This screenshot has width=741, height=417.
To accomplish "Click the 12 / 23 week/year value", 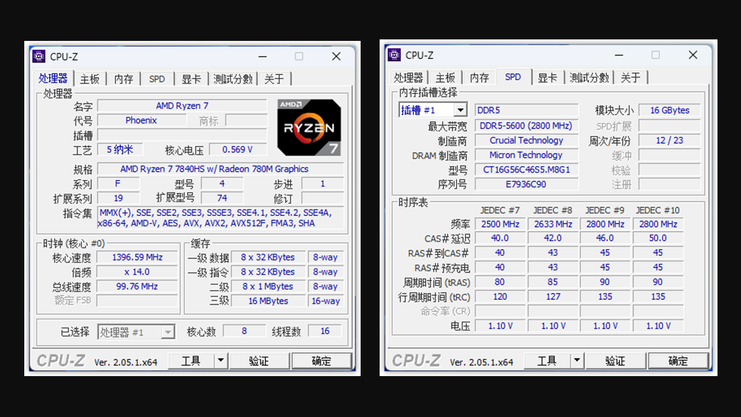I will point(670,140).
